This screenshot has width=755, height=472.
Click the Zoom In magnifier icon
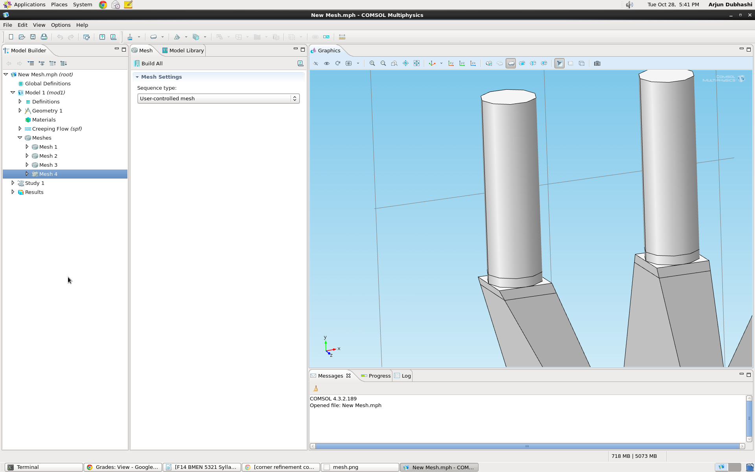(372, 63)
